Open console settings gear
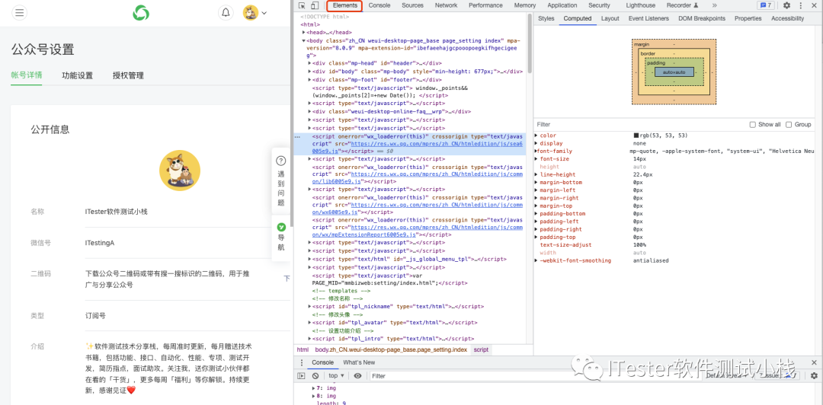This screenshot has width=823, height=405. (x=814, y=375)
